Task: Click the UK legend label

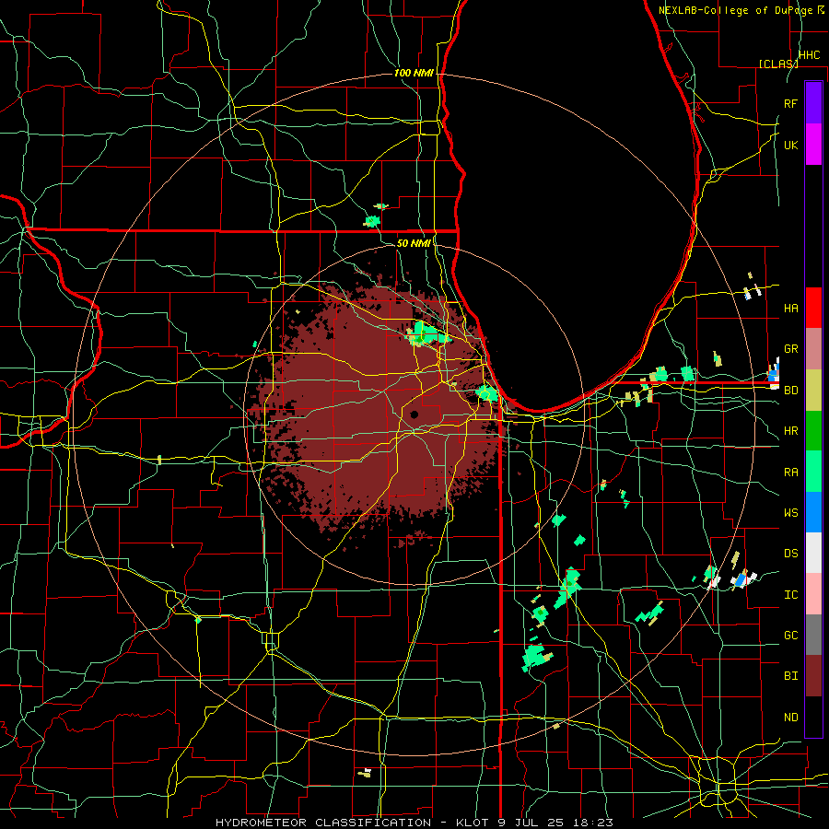Action: 791,145
